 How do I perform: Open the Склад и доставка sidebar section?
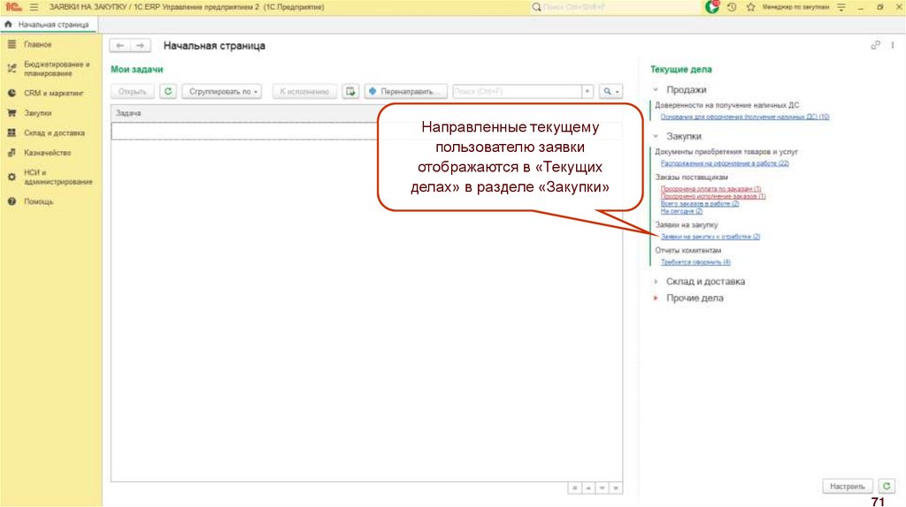(54, 132)
